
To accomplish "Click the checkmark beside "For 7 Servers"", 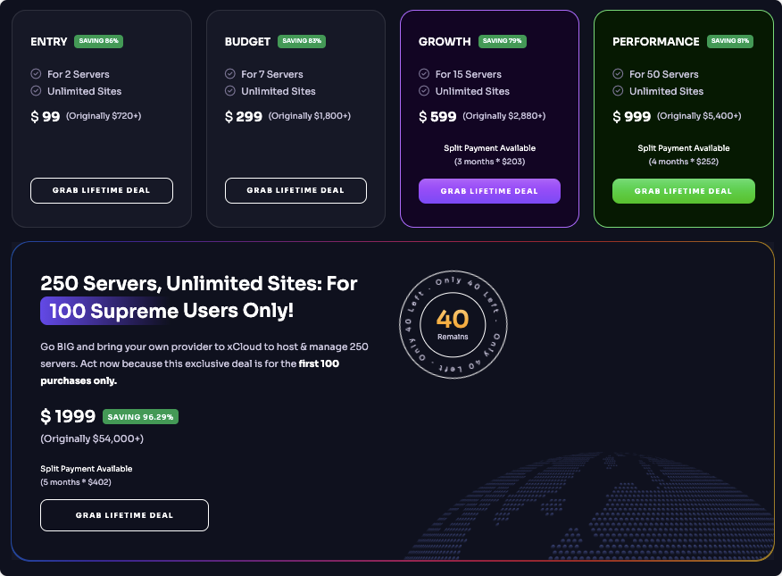I will click(x=229, y=74).
